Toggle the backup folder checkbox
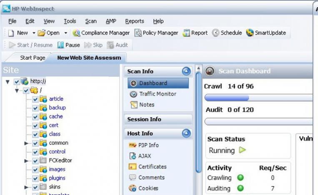 coord(35,108)
